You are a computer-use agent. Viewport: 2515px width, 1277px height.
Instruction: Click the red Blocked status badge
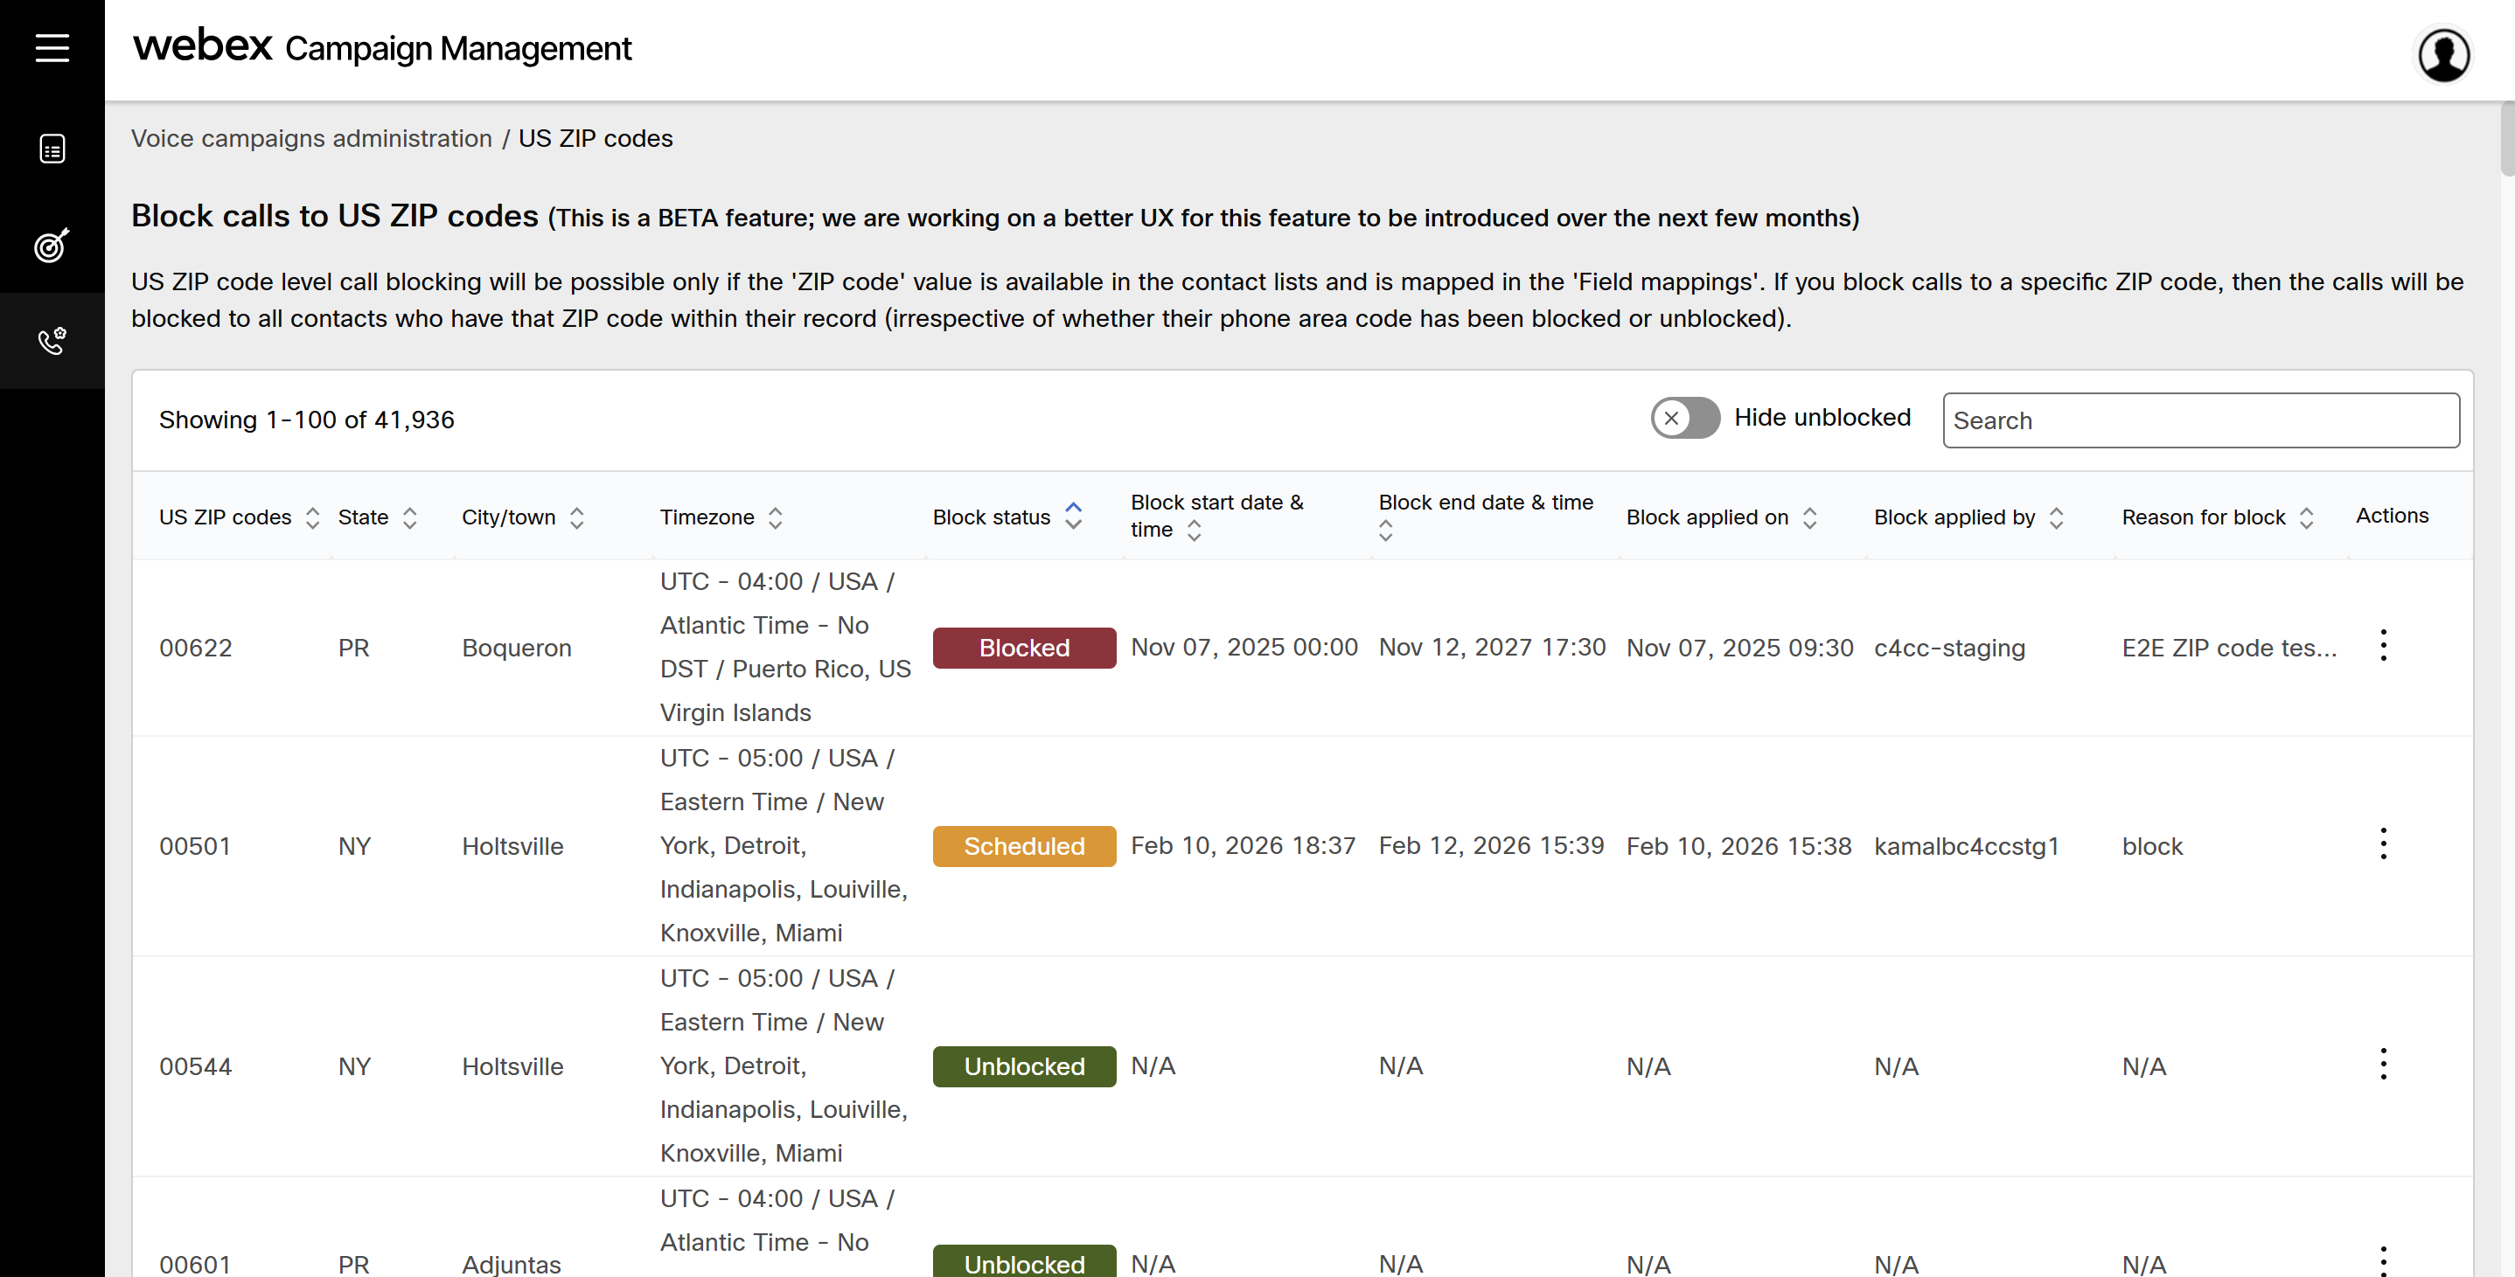[1023, 648]
